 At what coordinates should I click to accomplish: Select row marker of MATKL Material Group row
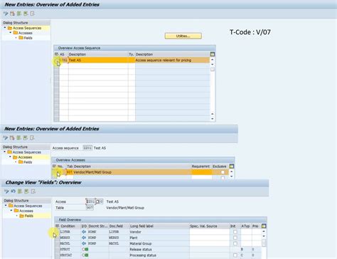click(x=57, y=243)
